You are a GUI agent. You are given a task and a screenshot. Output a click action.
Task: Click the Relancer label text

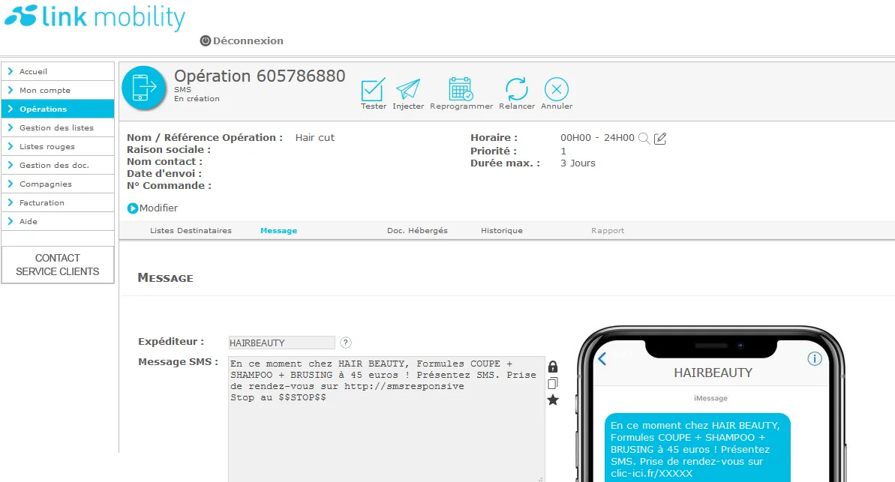coord(517,106)
